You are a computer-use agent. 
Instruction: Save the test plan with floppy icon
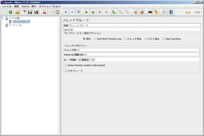(30, 12)
